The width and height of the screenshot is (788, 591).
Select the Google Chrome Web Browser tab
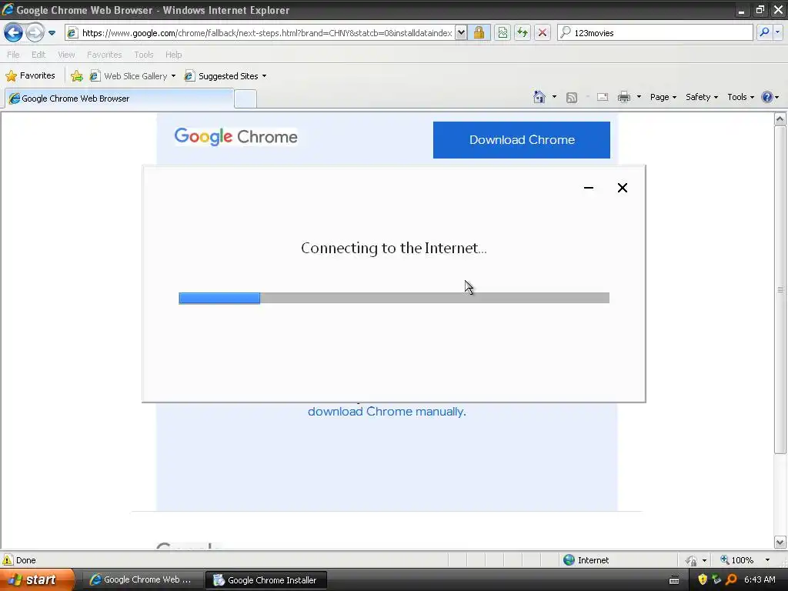[119, 98]
